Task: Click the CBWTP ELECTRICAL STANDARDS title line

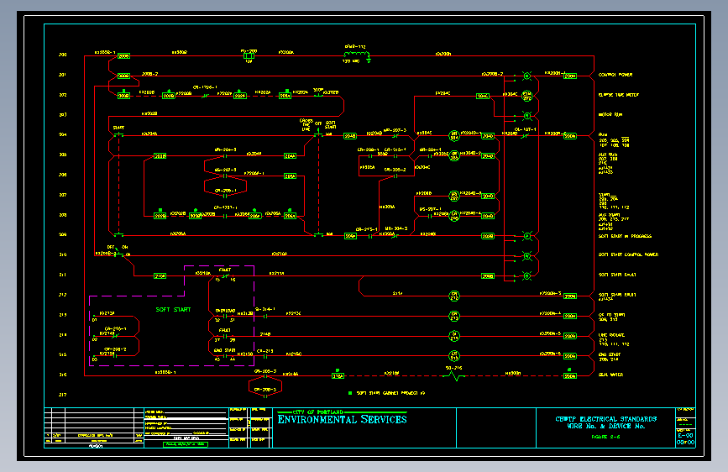Action: click(x=606, y=419)
